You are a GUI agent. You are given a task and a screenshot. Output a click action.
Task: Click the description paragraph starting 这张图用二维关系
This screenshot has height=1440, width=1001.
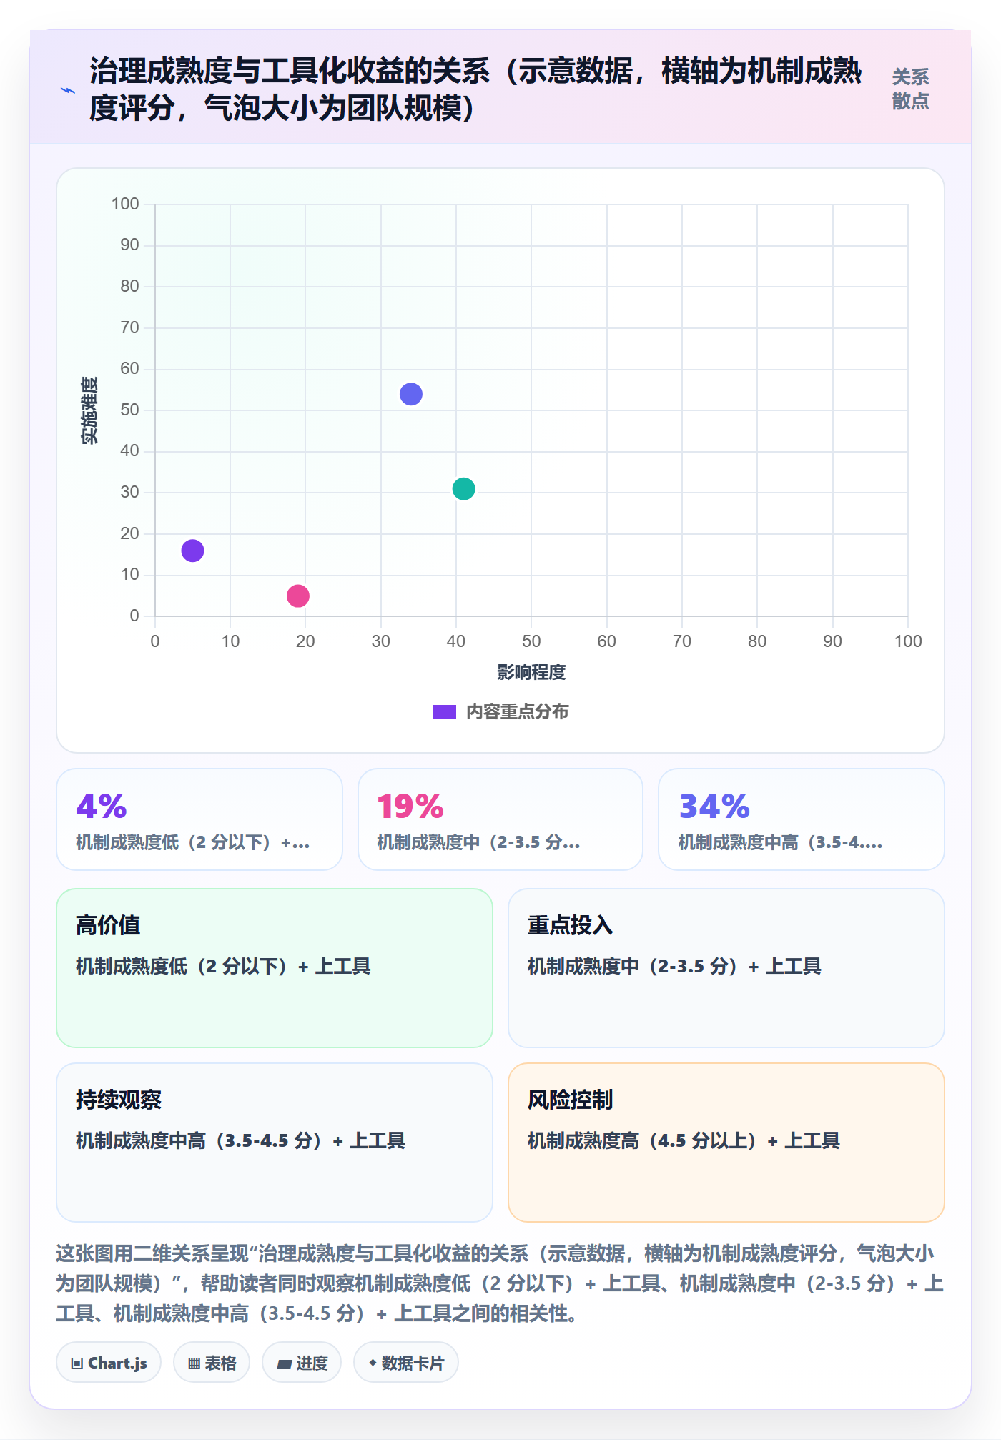click(500, 1283)
